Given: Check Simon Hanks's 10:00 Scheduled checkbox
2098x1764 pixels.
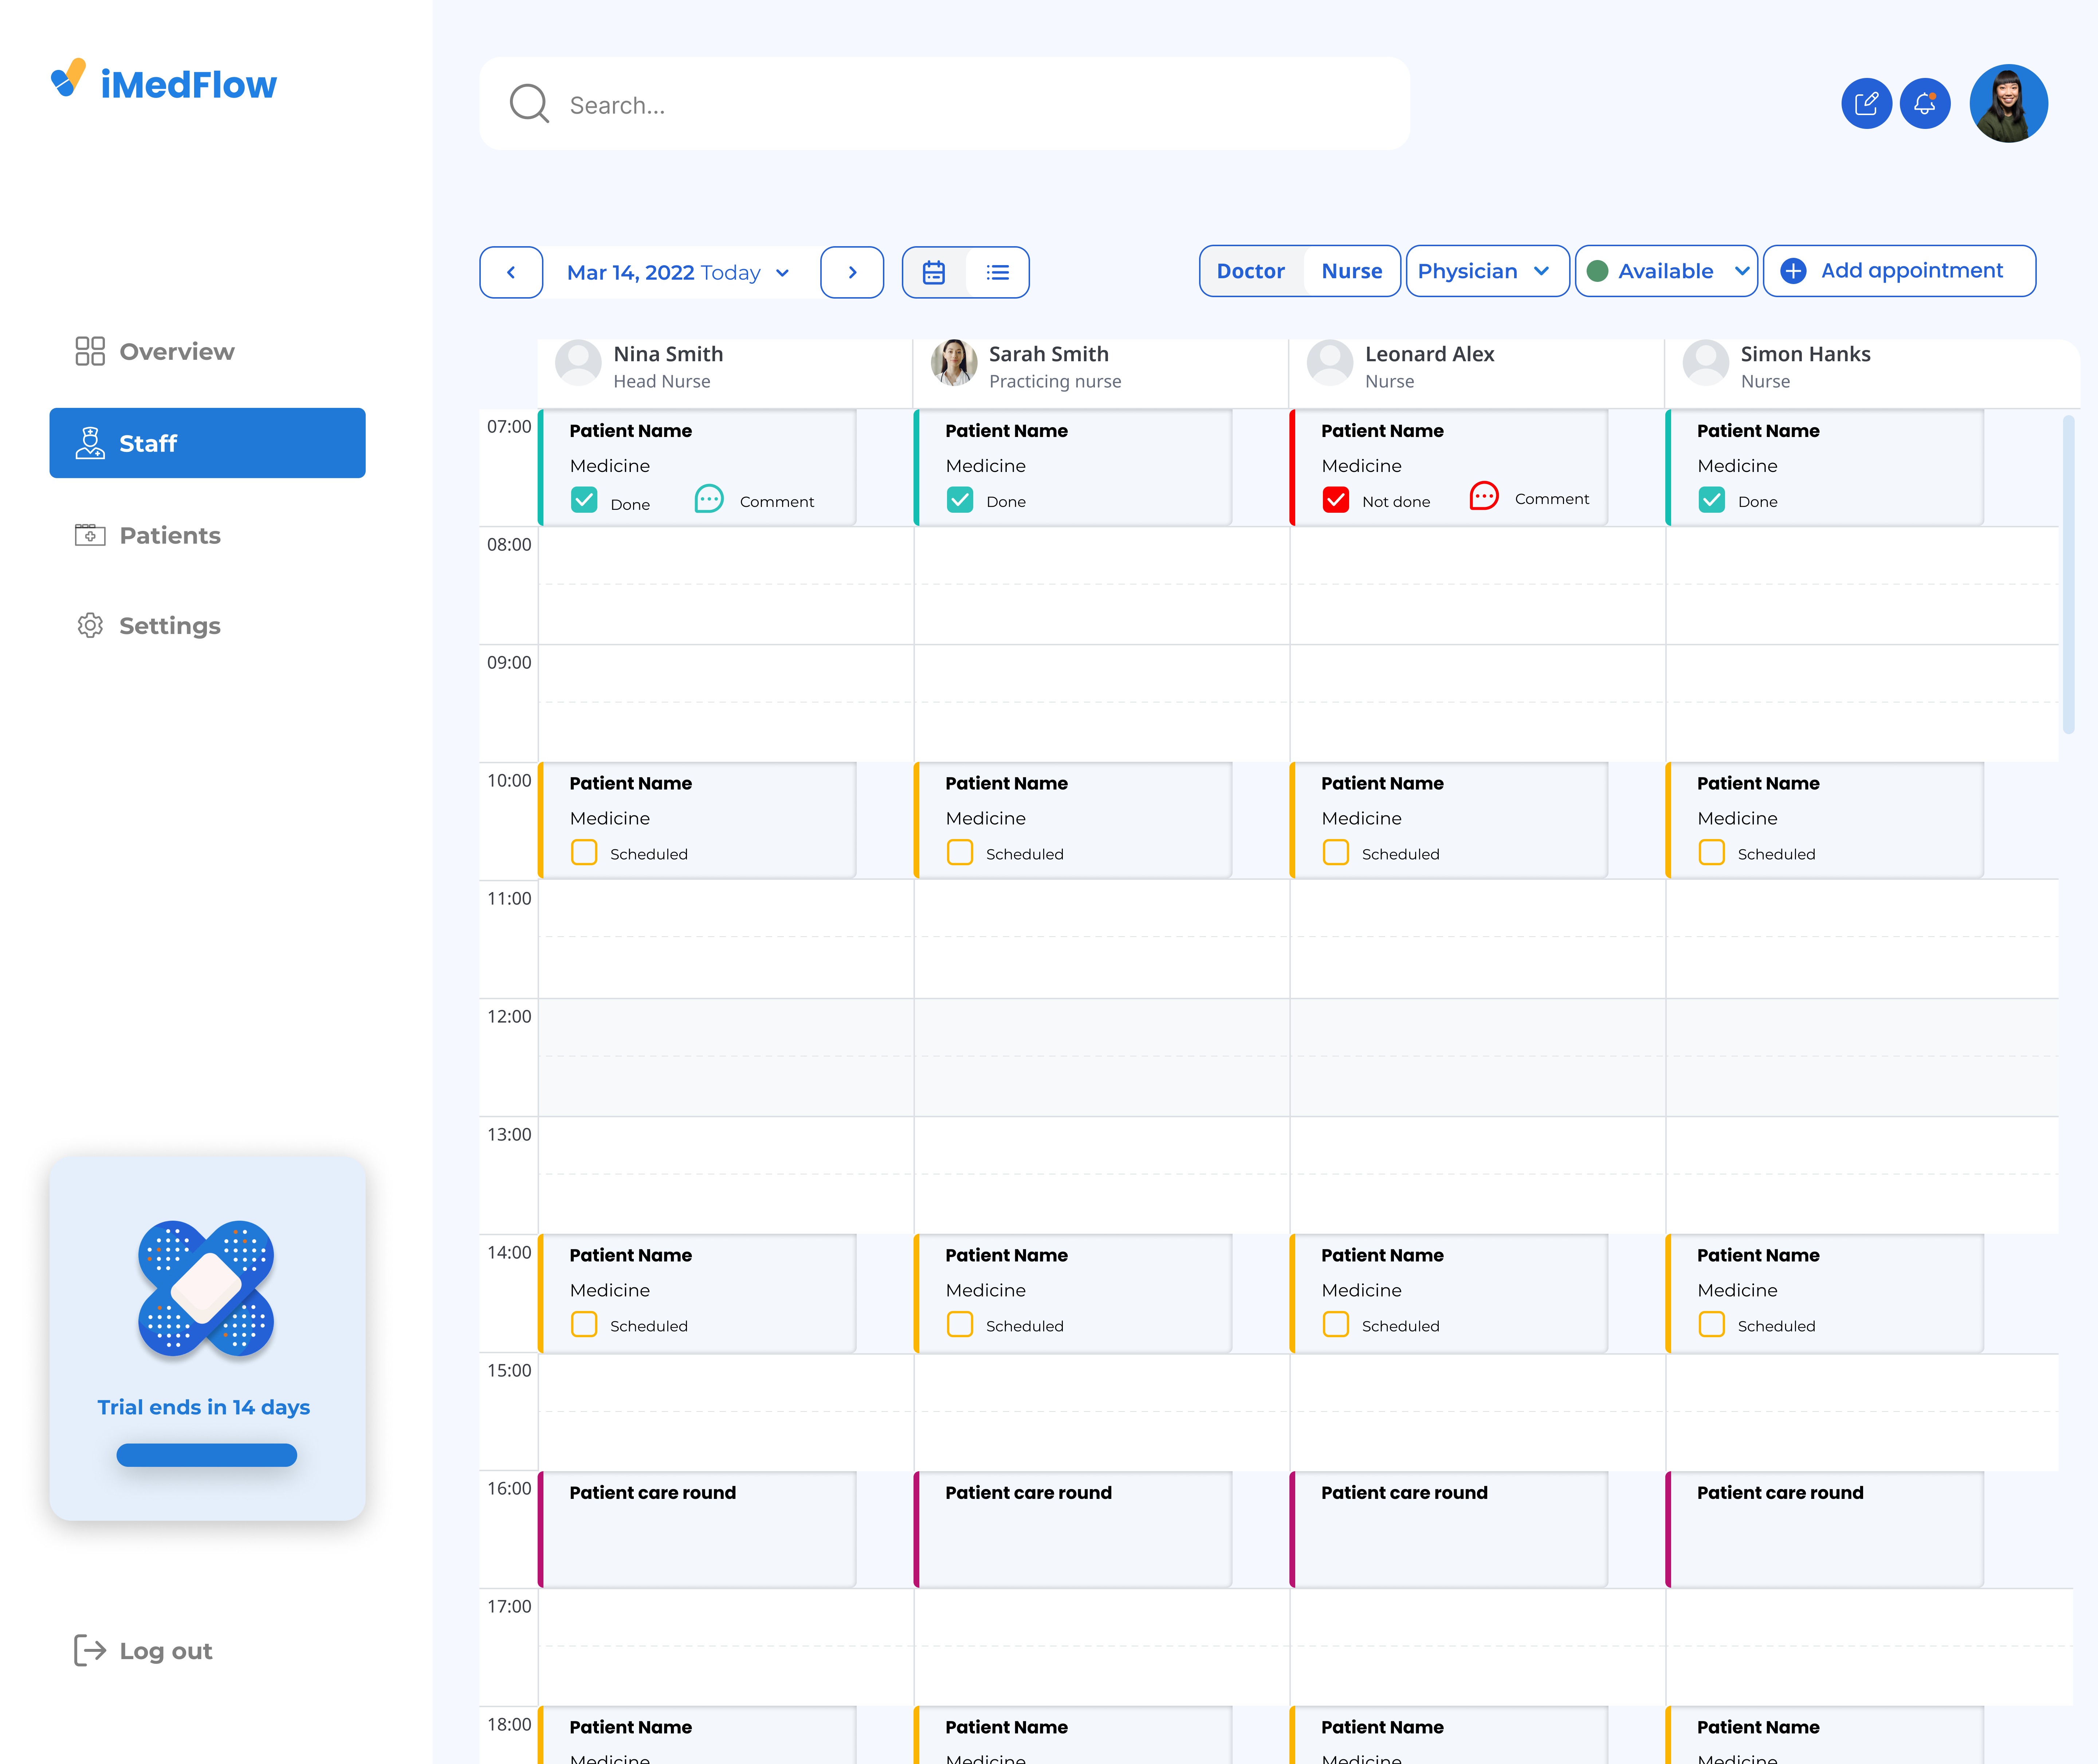Looking at the screenshot, I should (x=1712, y=852).
